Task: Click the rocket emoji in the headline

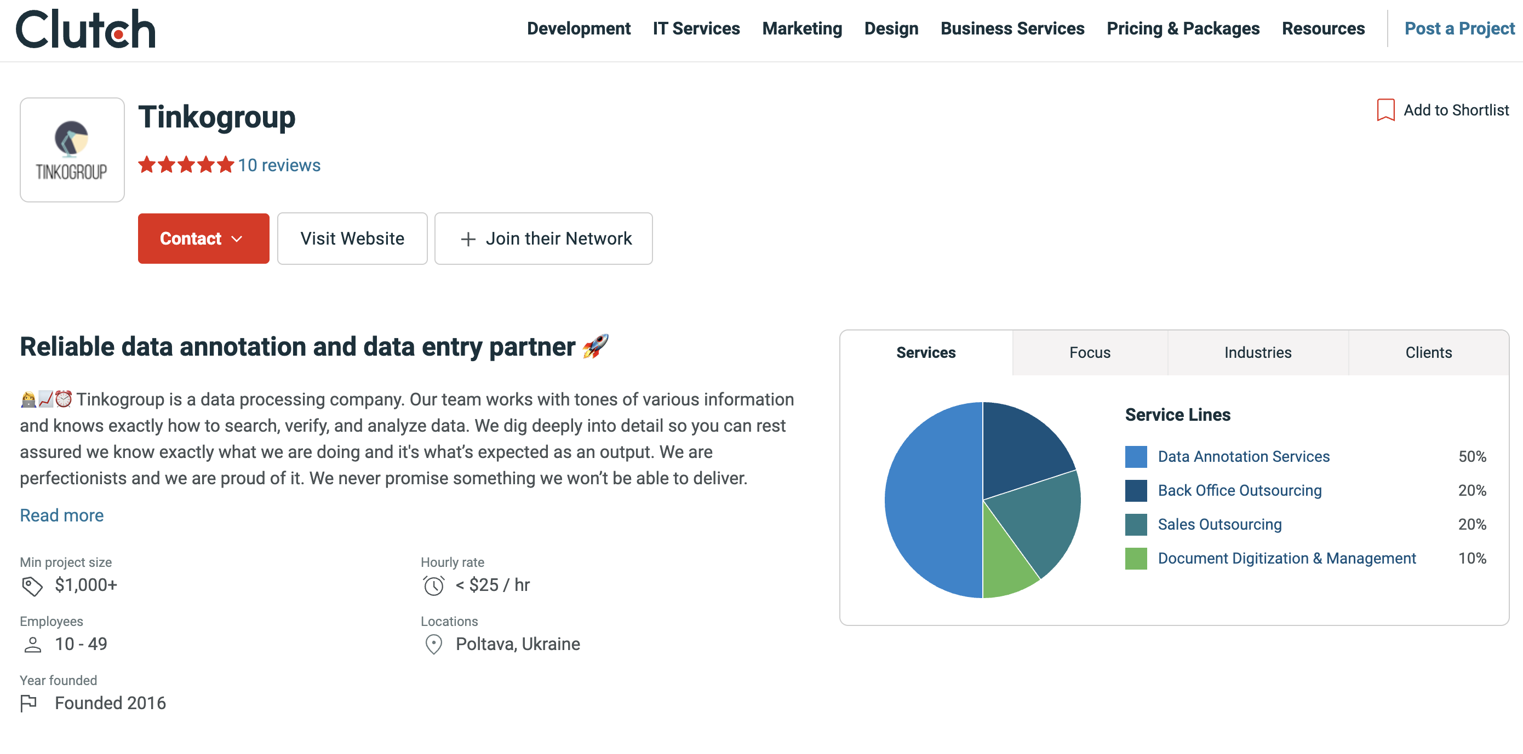Action: [595, 346]
